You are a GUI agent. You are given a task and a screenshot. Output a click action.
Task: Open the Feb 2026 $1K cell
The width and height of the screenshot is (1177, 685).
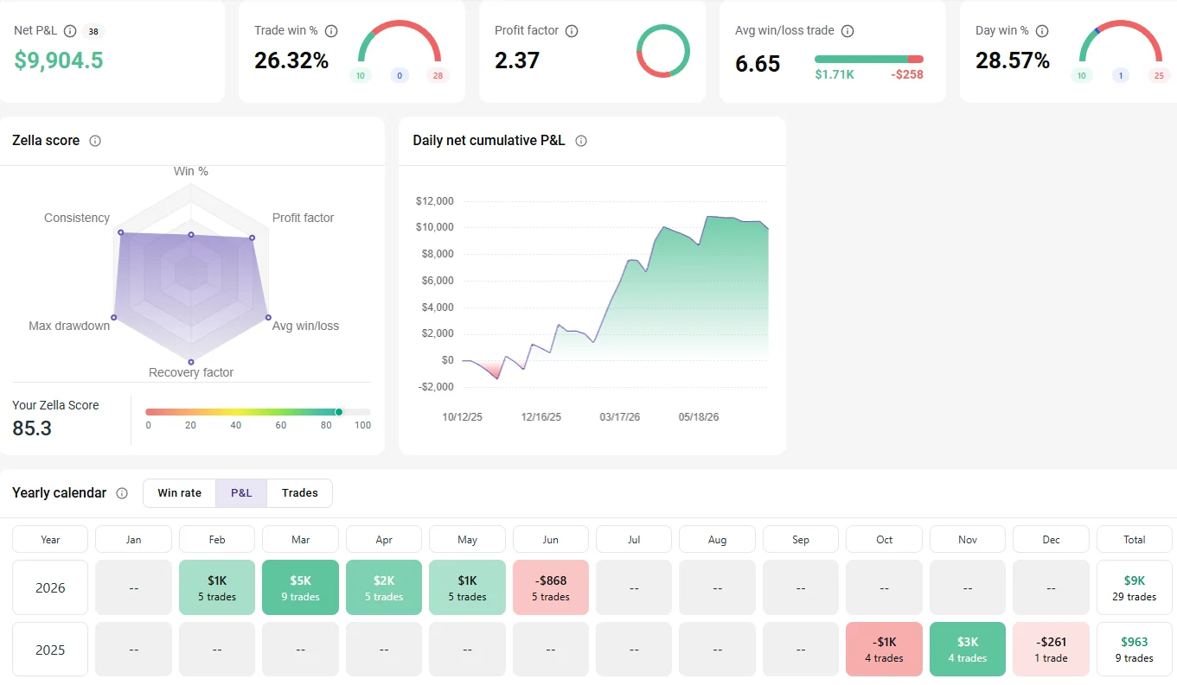217,587
